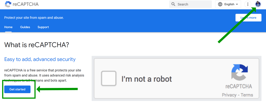The image size is (266, 105).
Task: Click the "Easy to add, advanced security" heading
Action: click(x=40, y=59)
